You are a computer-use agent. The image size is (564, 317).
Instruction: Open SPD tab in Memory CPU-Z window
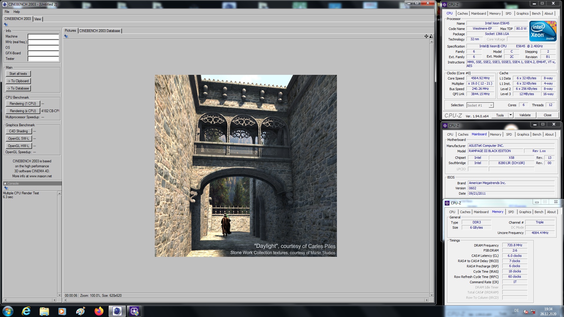511,212
